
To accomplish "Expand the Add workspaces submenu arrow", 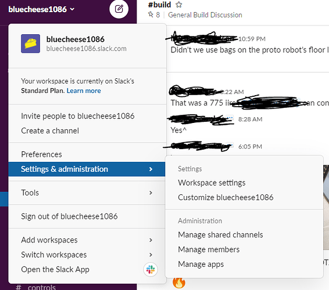I will click(151, 240).
